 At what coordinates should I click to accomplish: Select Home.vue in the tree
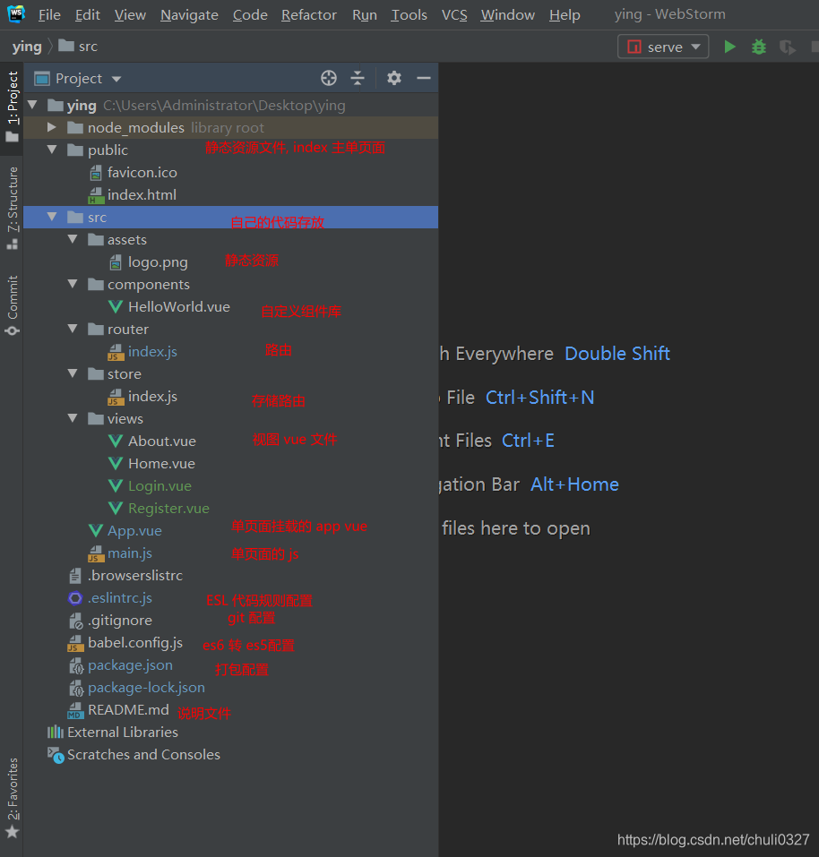coord(162,464)
